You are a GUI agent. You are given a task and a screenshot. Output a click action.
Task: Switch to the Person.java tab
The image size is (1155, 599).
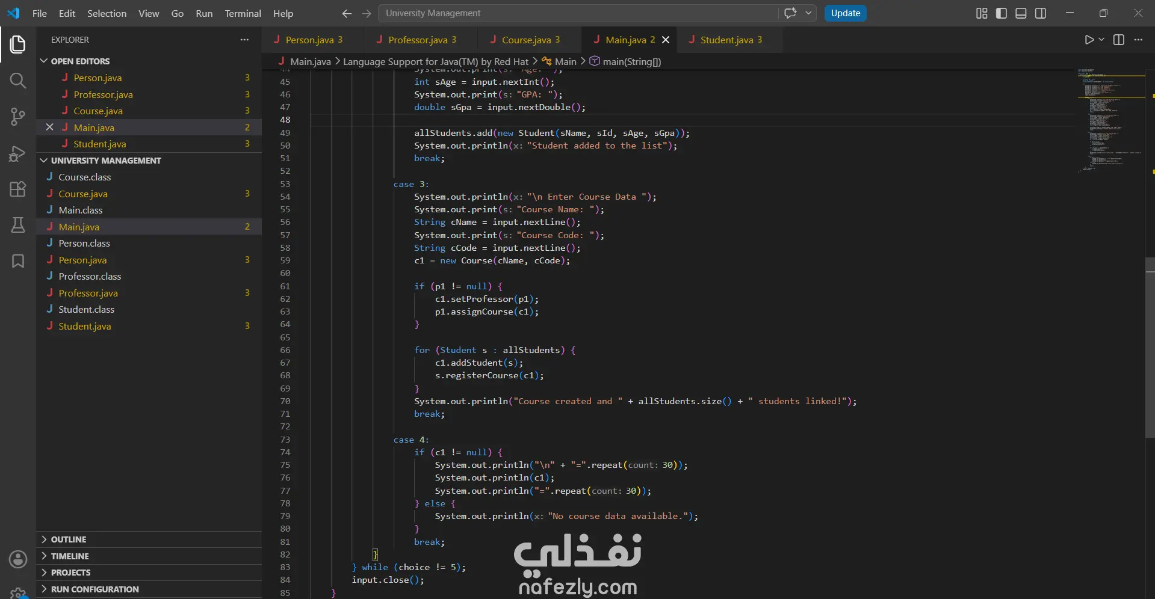pyautogui.click(x=313, y=40)
